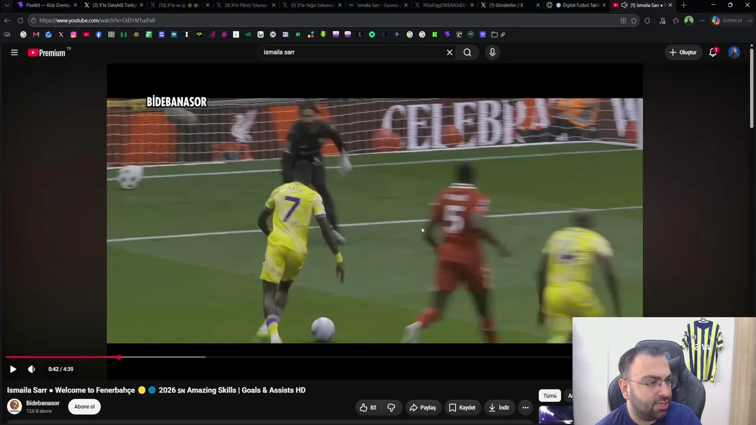Run the YouTube search with magnifier button

coord(467,53)
